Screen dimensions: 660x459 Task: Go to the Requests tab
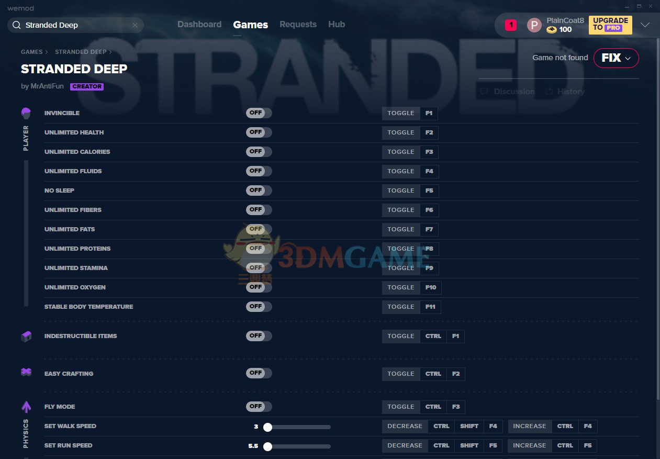tap(298, 25)
